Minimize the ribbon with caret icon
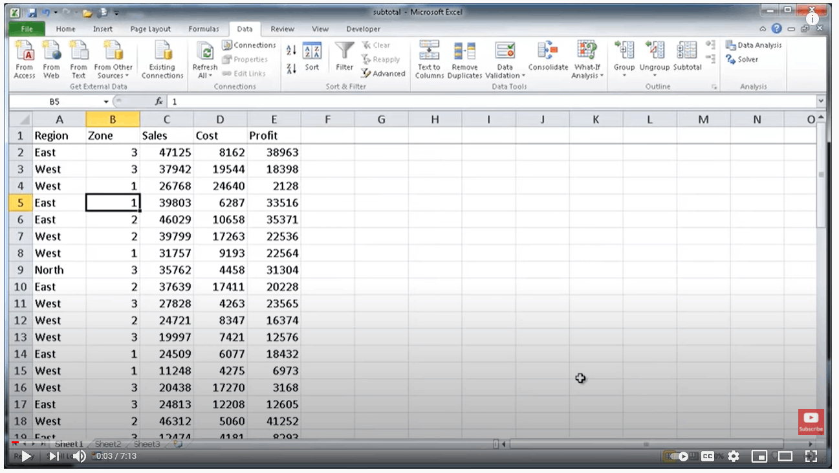Viewport: 839px width, 473px height. 763,29
